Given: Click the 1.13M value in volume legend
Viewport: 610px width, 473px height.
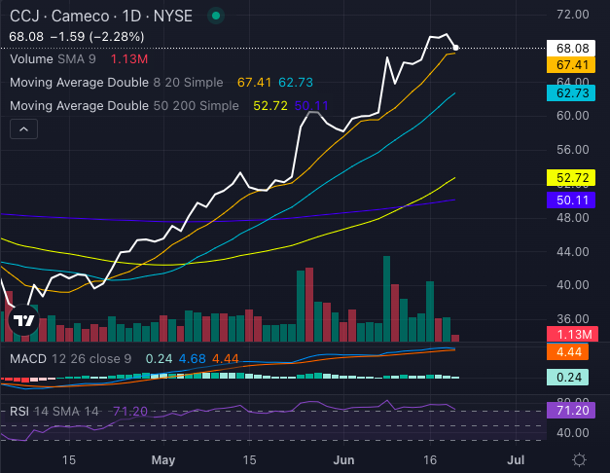Looking at the screenshot, I should 129,59.
